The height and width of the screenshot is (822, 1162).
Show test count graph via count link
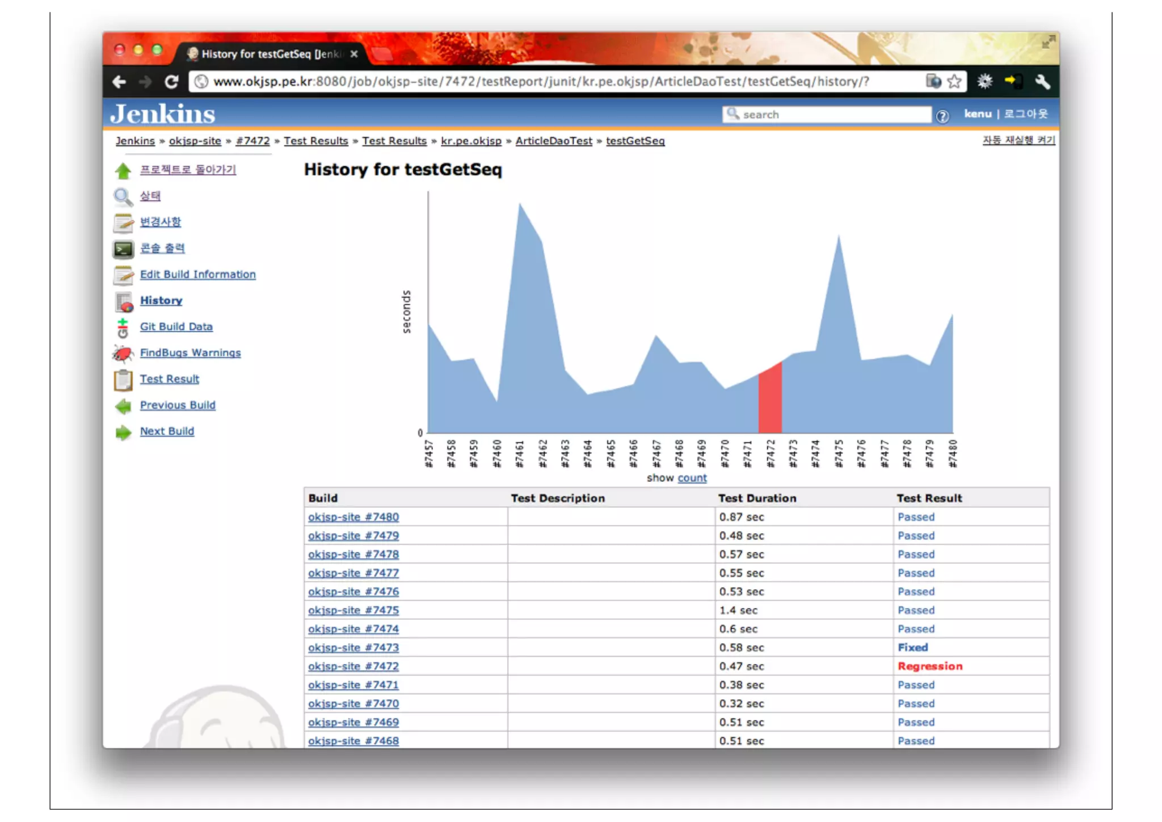point(692,478)
